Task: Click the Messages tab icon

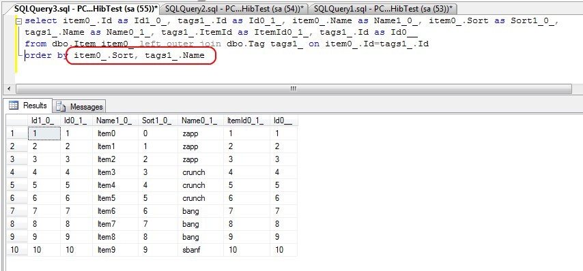Action: point(61,107)
